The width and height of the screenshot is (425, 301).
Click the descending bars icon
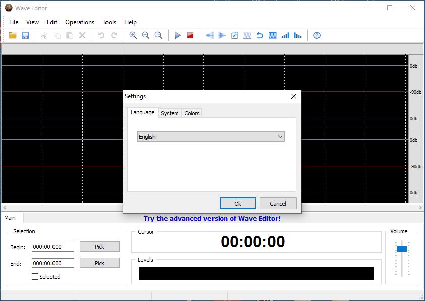pyautogui.click(x=298, y=35)
